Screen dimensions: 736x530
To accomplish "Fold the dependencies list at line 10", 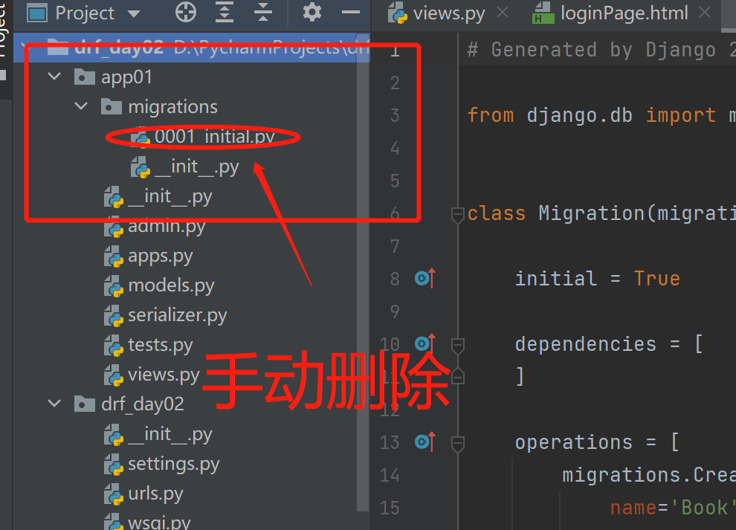I will click(x=458, y=346).
